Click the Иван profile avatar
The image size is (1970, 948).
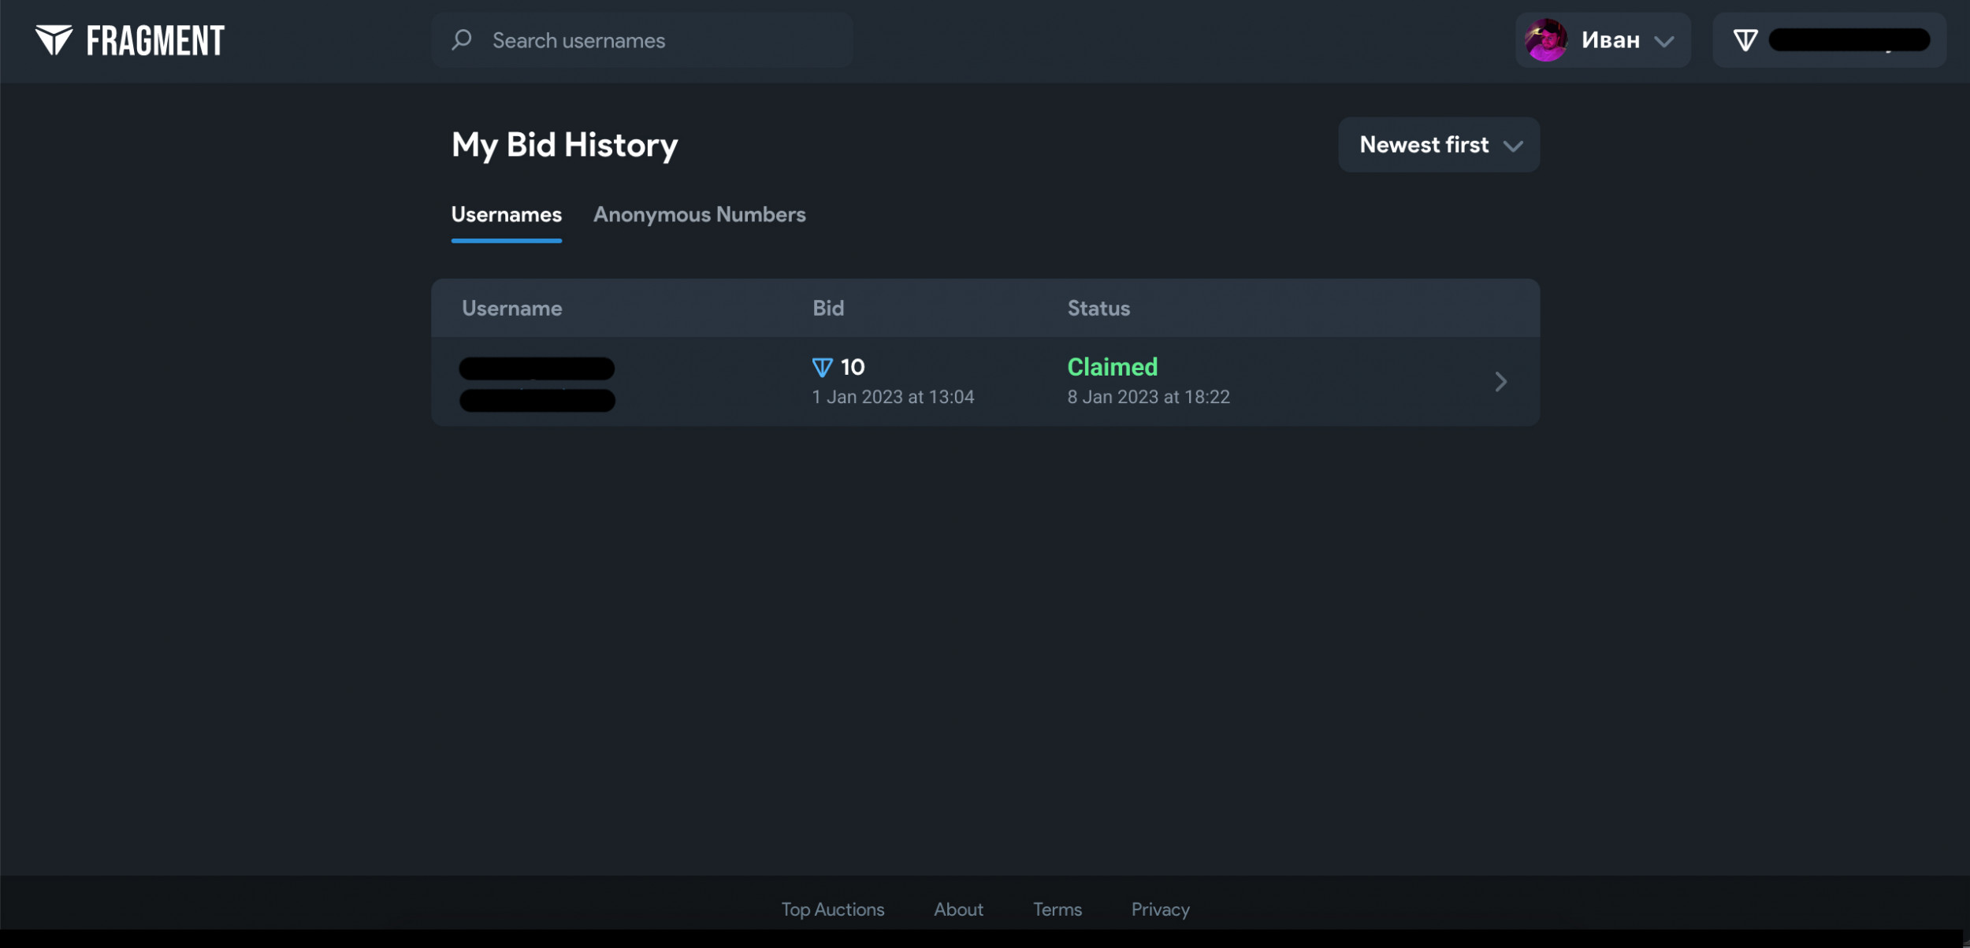point(1545,39)
